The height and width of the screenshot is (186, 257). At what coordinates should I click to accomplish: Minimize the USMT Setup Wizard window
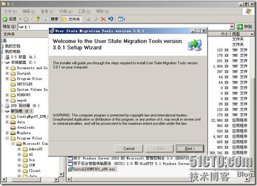[x=192, y=31]
